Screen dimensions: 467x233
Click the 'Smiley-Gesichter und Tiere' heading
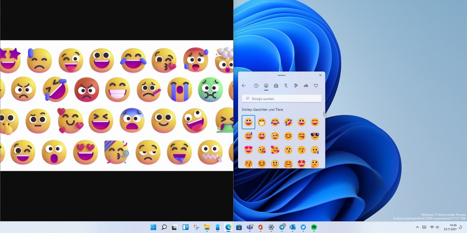[262, 110]
